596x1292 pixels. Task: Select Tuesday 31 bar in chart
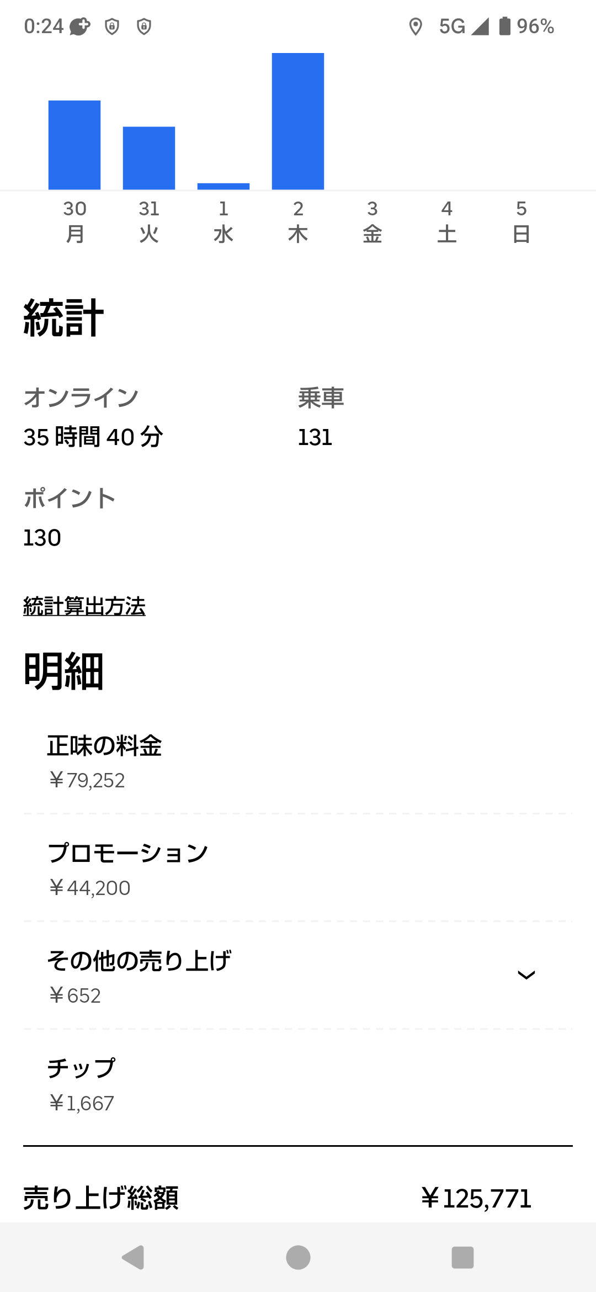[x=149, y=158]
